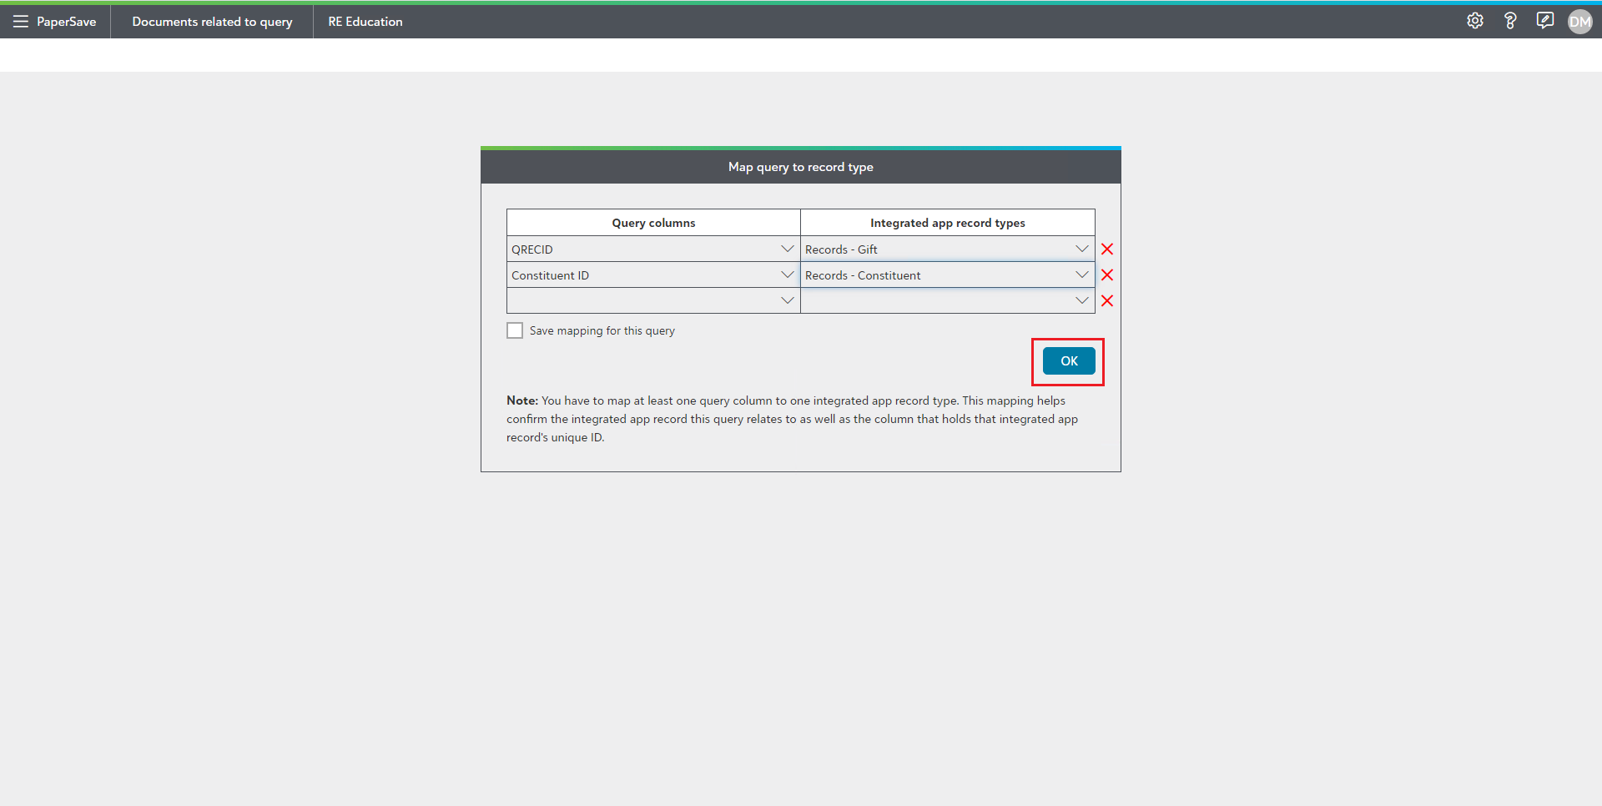1602x806 pixels.
Task: Open the feedback chat icon
Action: click(x=1544, y=21)
